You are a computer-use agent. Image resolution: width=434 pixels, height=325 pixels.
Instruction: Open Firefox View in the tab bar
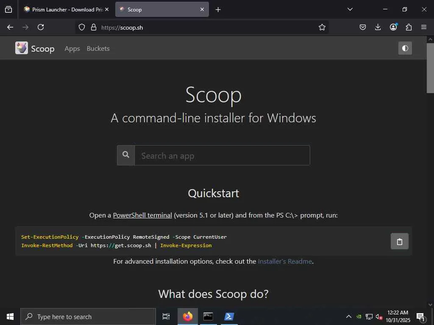pos(8,9)
